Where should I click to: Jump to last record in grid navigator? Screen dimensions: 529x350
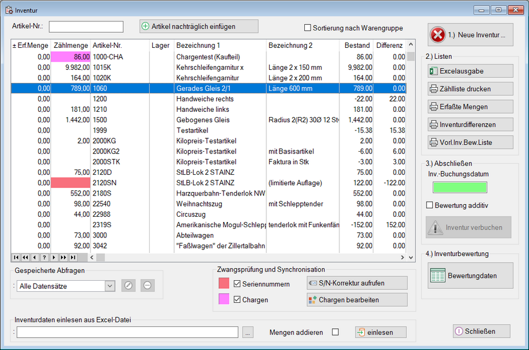point(72,257)
